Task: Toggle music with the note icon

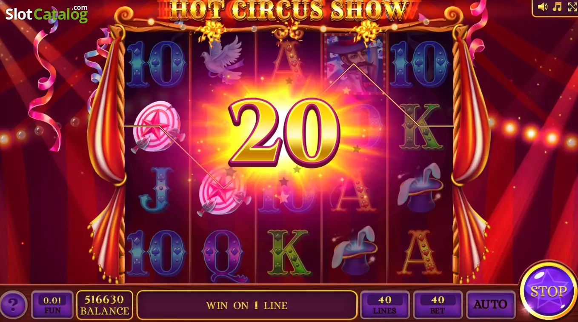Action: click(557, 7)
